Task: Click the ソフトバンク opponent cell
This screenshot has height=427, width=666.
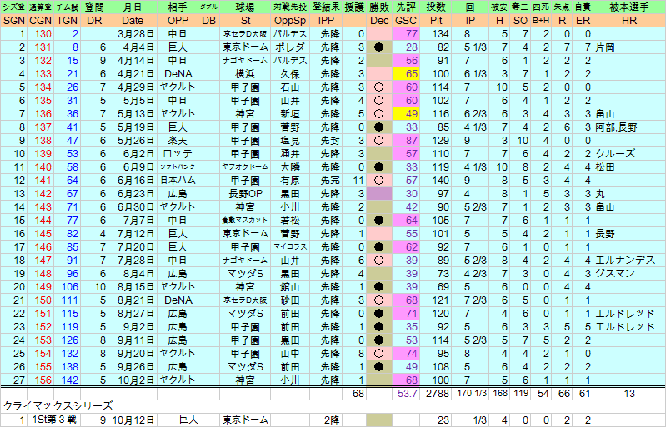Action: tap(177, 167)
